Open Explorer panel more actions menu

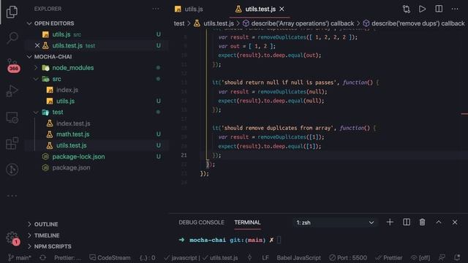pos(156,9)
